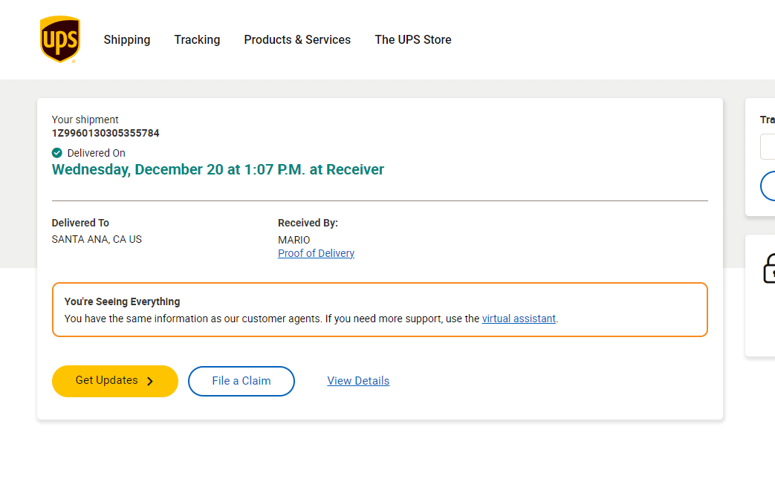Click the padlock icon on the right card
The height and width of the screenshot is (496, 775).
coord(768,268)
